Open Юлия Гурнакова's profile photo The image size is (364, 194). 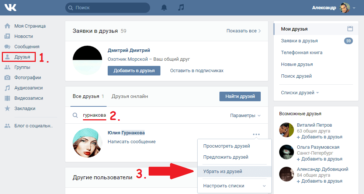tap(87, 142)
